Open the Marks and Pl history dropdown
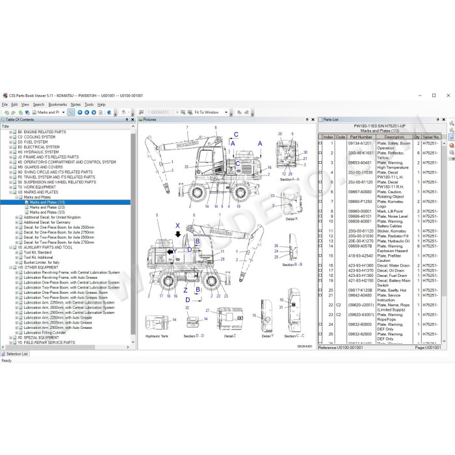The image size is (455, 455). pyautogui.click(x=63, y=112)
